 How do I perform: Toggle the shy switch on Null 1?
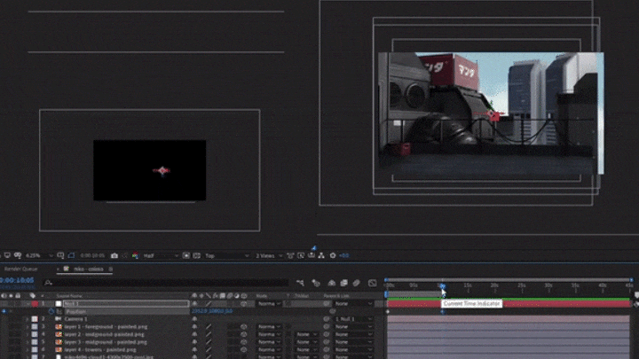pyautogui.click(x=194, y=304)
